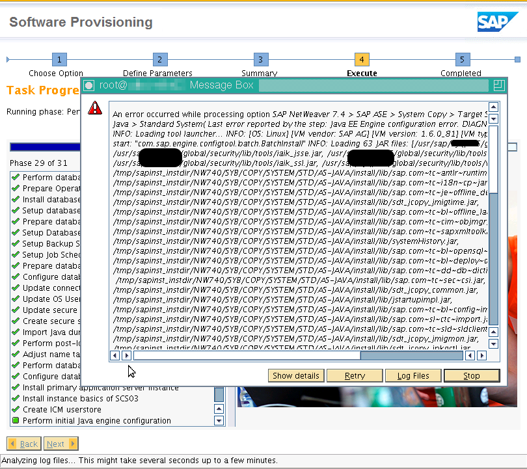The width and height of the screenshot is (527, 469).
Task: Open Log Files from the message box
Action: [x=413, y=375]
